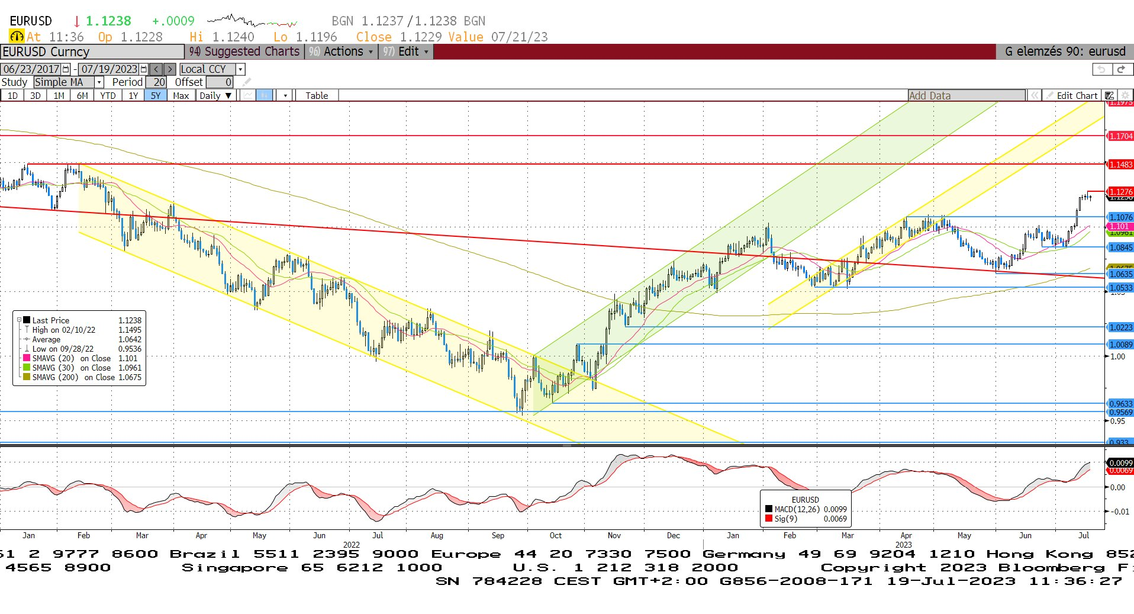
Task: Click the Period value field 20
Action: (156, 82)
